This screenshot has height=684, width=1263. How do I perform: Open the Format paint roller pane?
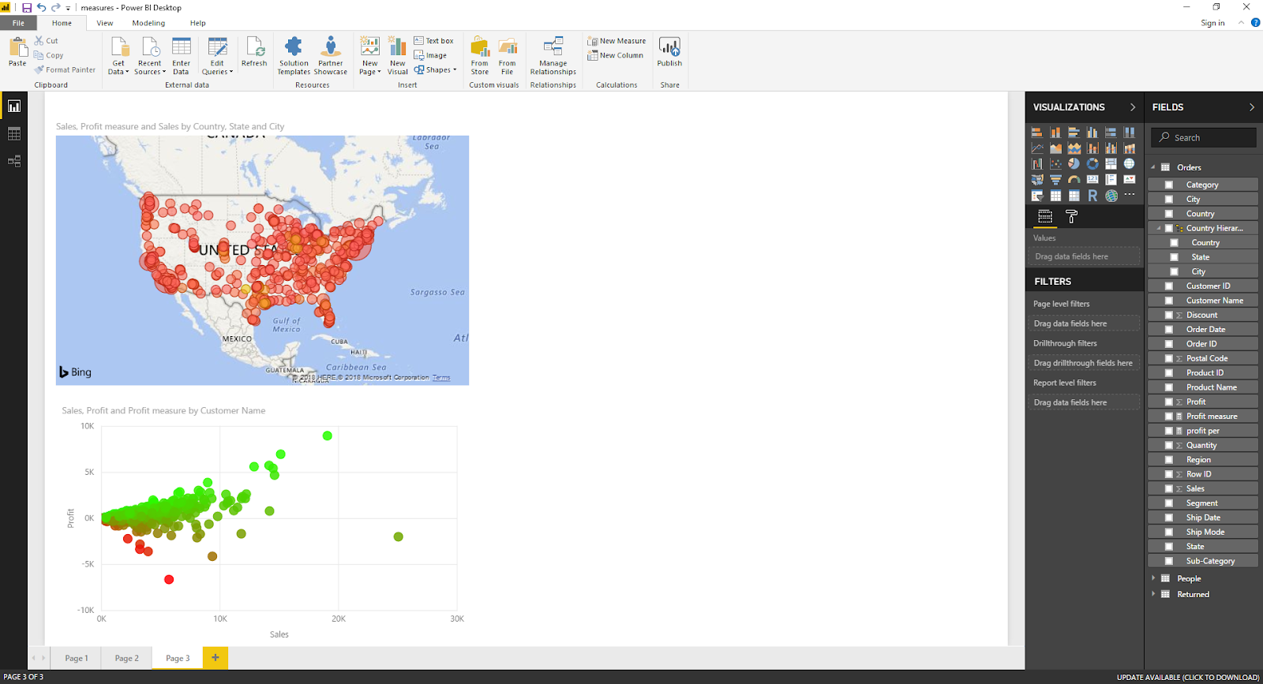(1071, 216)
